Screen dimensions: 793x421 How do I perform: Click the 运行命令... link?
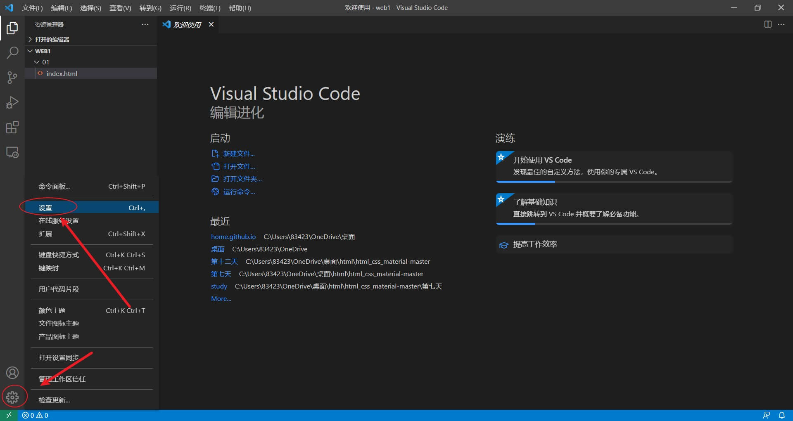239,192
